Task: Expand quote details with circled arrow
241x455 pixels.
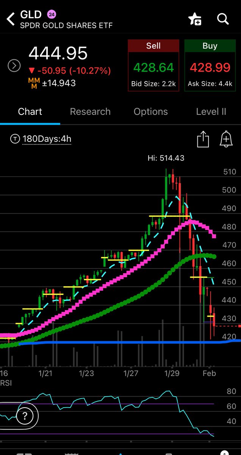Action: tap(14, 66)
